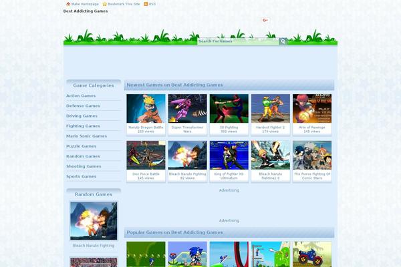Viewport: 401px width, 267px height.
Task: Open the RSS text link
Action: pyautogui.click(x=152, y=4)
